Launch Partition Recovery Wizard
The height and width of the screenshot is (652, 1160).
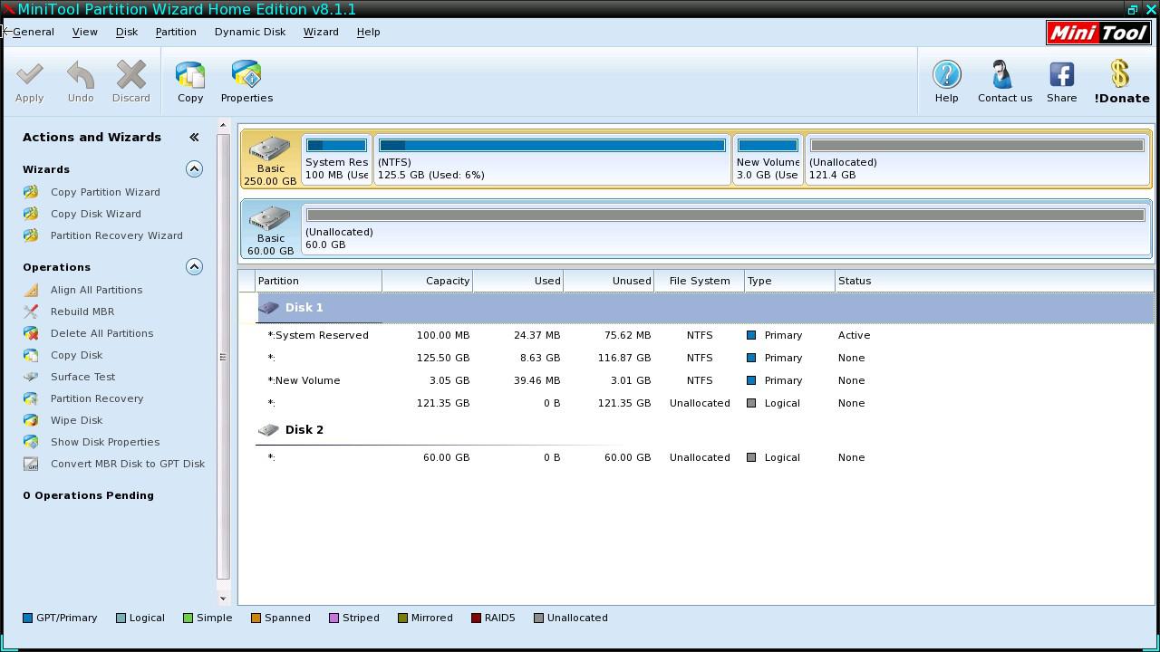[116, 235]
